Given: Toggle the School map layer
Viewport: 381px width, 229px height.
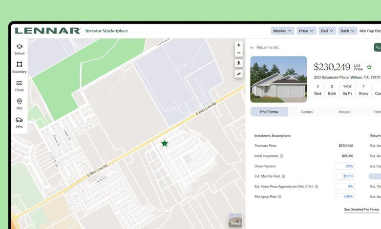Looking at the screenshot, I should [x=19, y=49].
